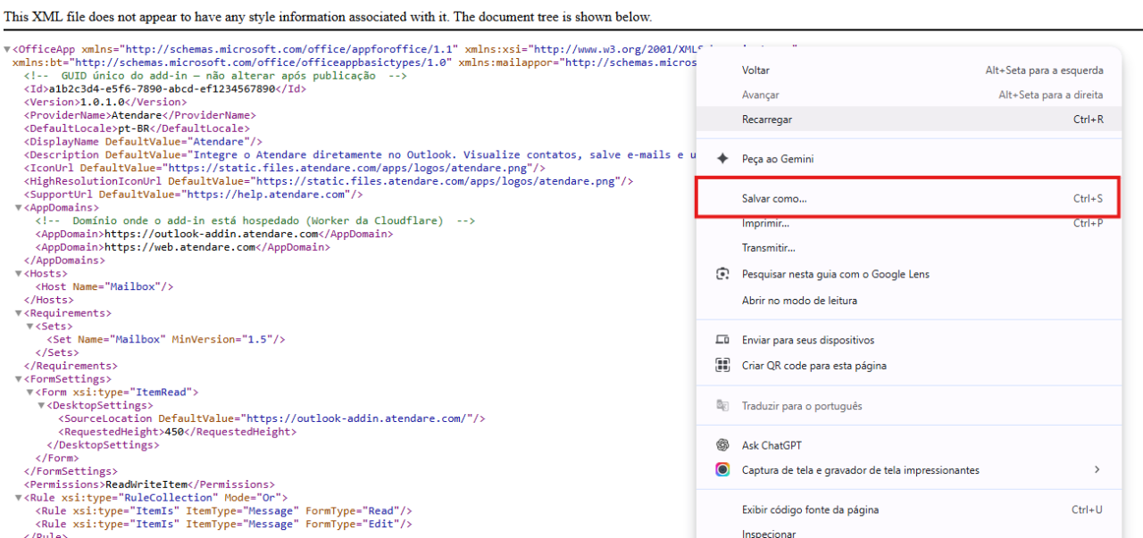Collapse the Hosts XML node

pos(19,274)
